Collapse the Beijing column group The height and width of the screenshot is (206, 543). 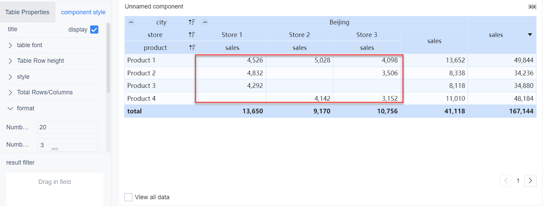tap(205, 22)
